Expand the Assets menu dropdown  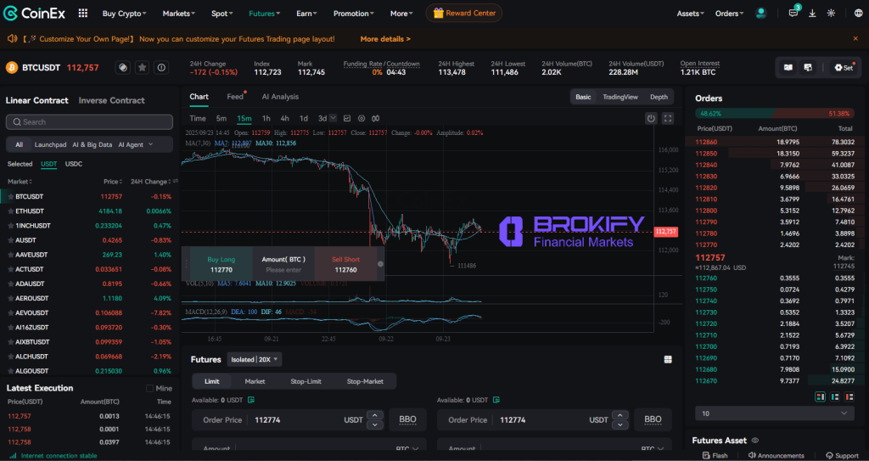coord(691,14)
